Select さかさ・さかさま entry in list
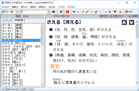139x91 pixels. pyautogui.click(x=21, y=47)
